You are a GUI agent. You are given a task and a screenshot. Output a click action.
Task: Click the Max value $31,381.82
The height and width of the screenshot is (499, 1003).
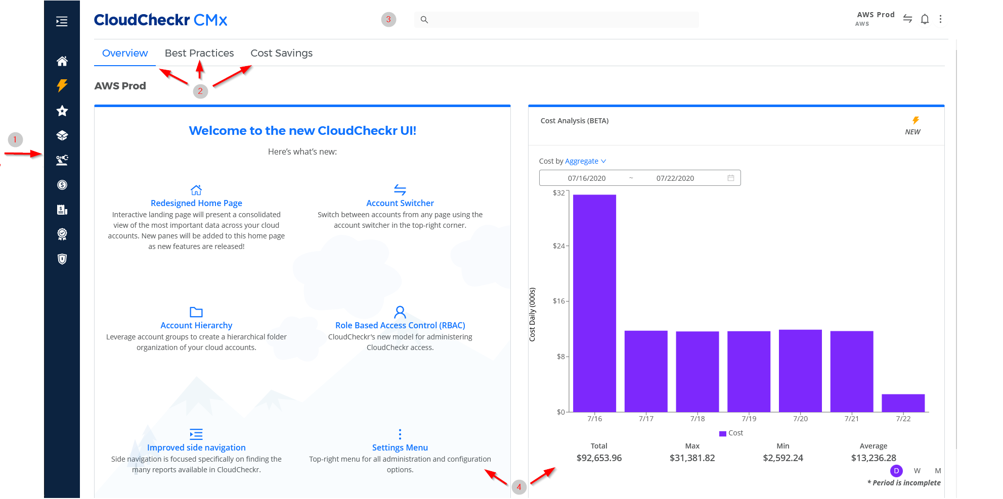pos(692,458)
